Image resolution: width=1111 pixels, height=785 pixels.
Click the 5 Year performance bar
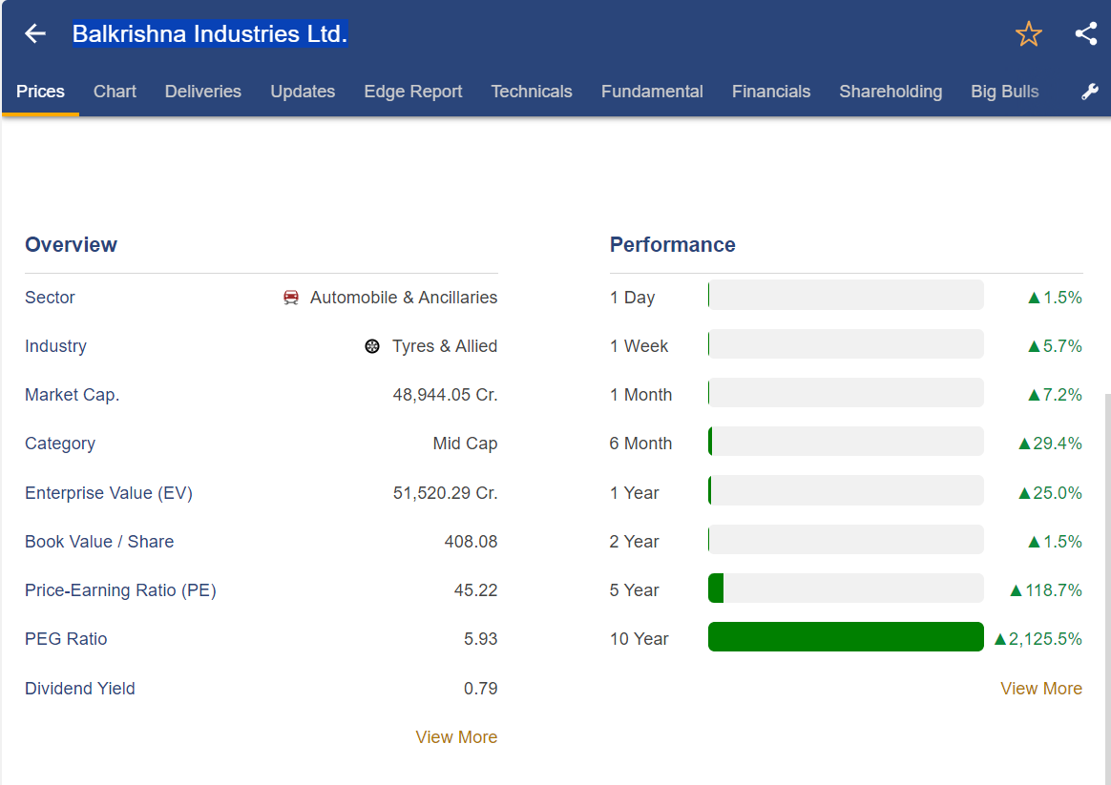point(846,589)
